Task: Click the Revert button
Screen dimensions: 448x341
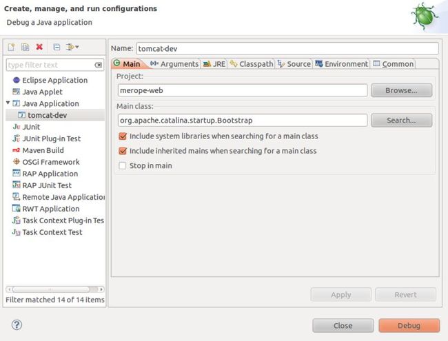Action: [x=406, y=294]
